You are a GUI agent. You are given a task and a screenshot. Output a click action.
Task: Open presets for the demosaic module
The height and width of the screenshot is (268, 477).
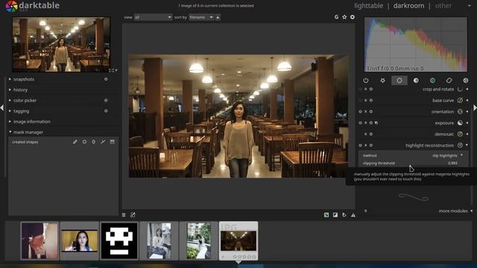366,134
